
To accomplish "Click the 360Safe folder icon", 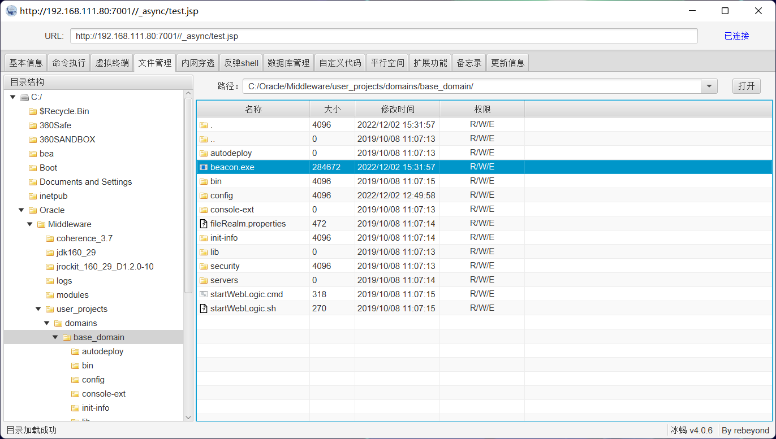I will (x=33, y=125).
